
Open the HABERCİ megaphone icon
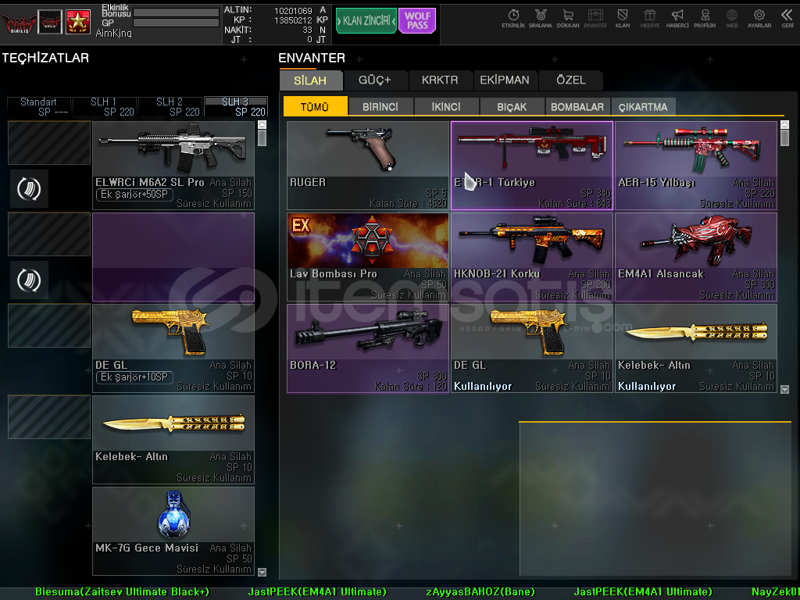677,19
